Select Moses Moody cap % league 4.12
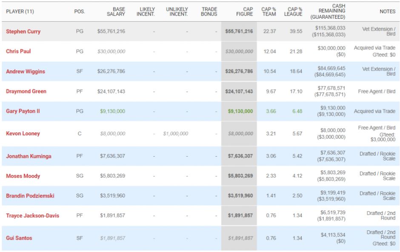Image resolution: width=400 pixels, height=252 pixels. (x=297, y=176)
